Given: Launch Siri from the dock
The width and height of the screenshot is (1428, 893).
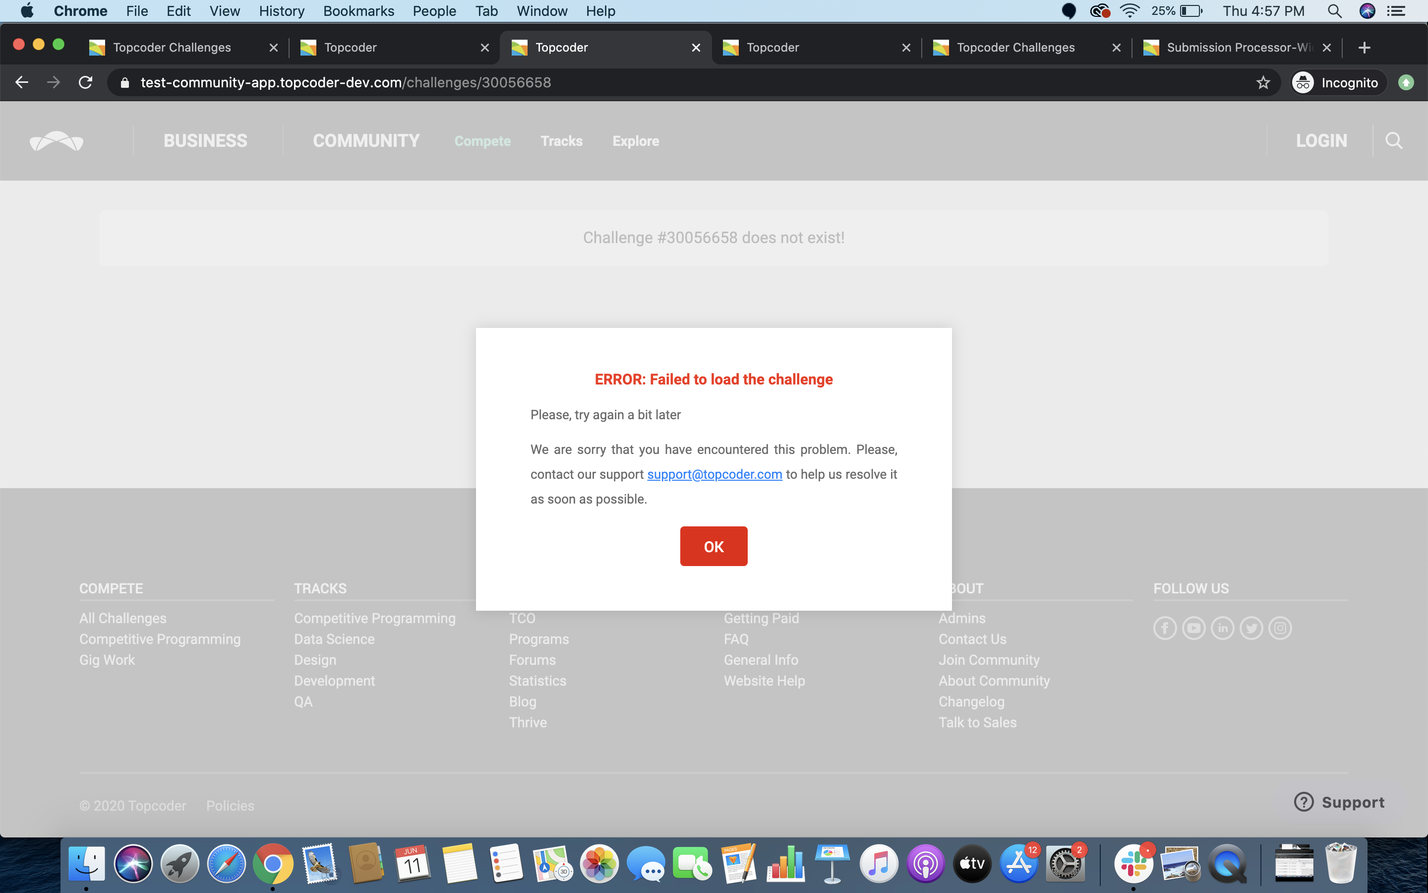Looking at the screenshot, I should click(133, 864).
